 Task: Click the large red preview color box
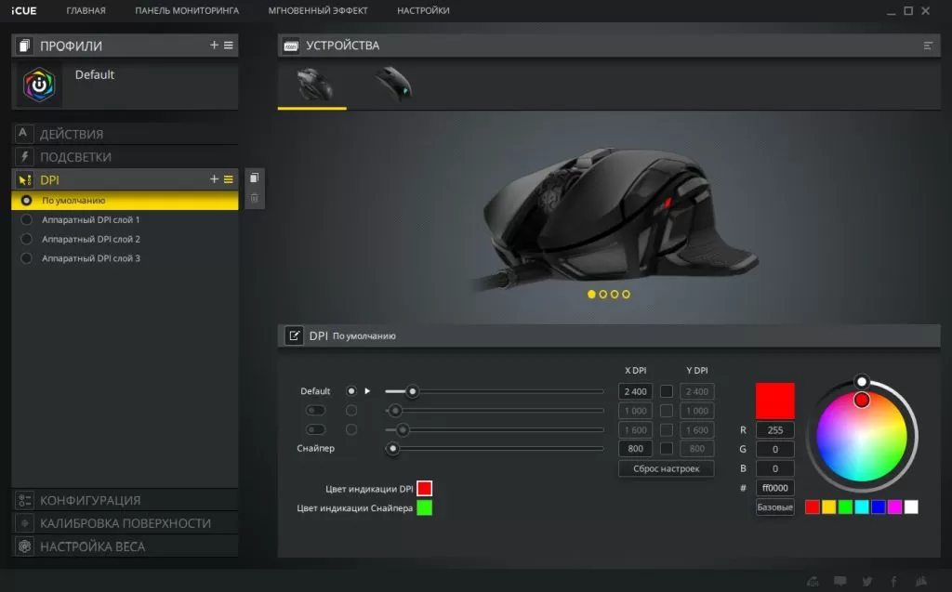click(774, 401)
